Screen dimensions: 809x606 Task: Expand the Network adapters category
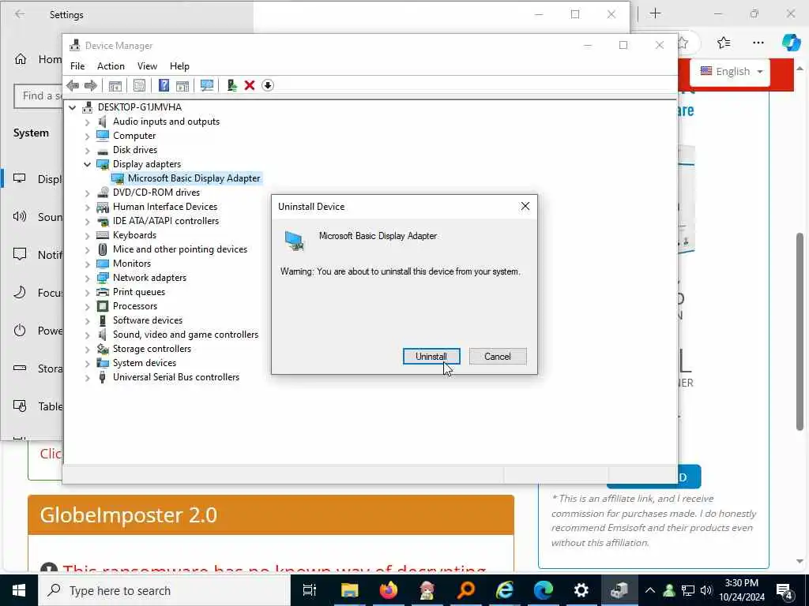coord(87,278)
